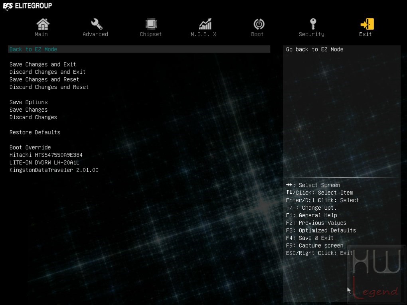Switch to the Advanced tab label
The image size is (407, 305).
click(x=95, y=34)
